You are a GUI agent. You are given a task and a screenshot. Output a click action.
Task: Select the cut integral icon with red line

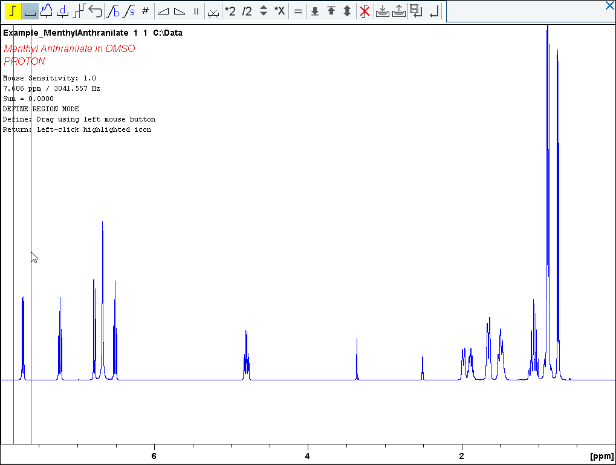pos(79,11)
